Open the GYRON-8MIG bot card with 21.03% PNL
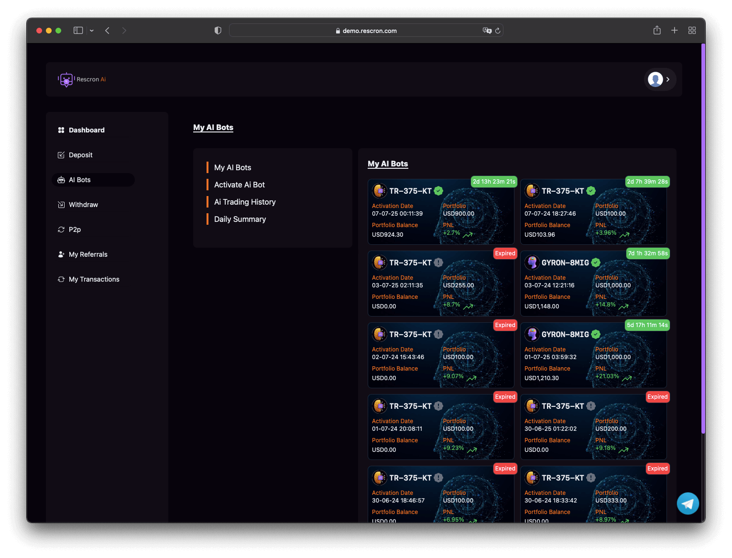The image size is (732, 558). [x=593, y=355]
